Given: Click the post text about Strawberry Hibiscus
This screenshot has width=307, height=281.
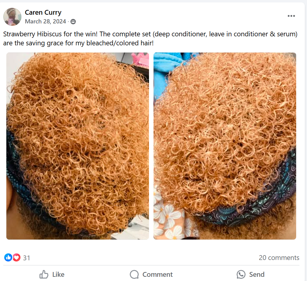Looking at the screenshot, I should point(150,38).
